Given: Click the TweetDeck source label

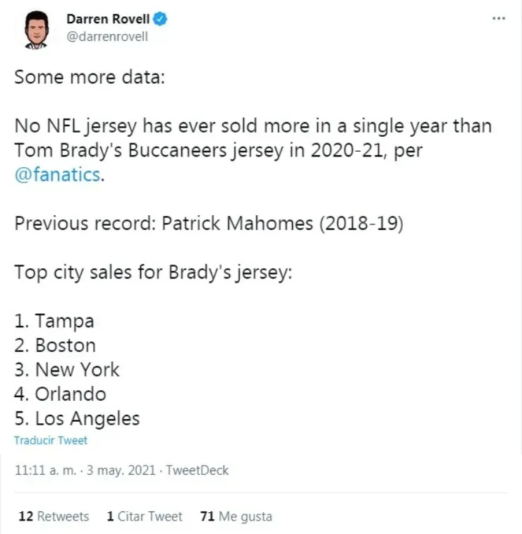Looking at the screenshot, I should pyautogui.click(x=198, y=471).
